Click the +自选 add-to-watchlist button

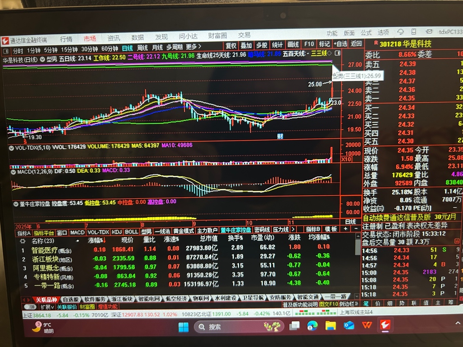point(340,44)
